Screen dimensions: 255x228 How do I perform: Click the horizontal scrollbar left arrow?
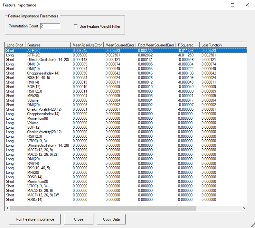click(x=7, y=208)
